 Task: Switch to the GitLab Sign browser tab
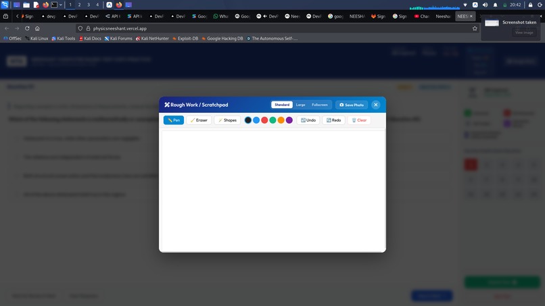click(x=379, y=16)
